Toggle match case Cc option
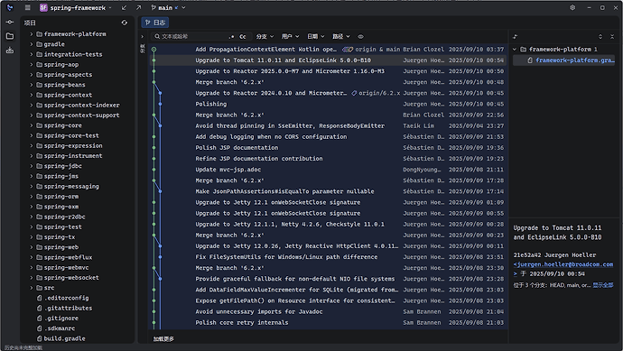The height and width of the screenshot is (351, 623). coord(243,36)
